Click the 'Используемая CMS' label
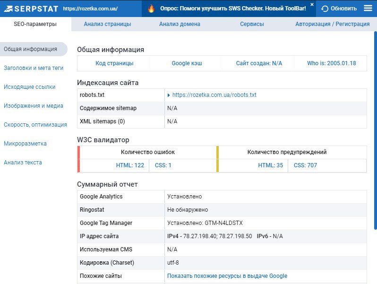 (x=106, y=250)
